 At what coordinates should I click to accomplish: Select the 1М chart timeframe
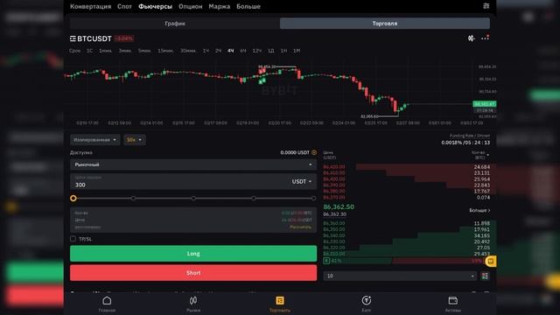pyautogui.click(x=297, y=51)
